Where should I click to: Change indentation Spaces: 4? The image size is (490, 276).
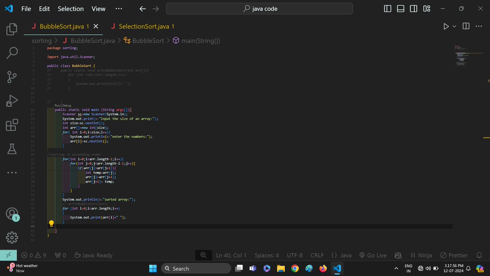(267, 255)
